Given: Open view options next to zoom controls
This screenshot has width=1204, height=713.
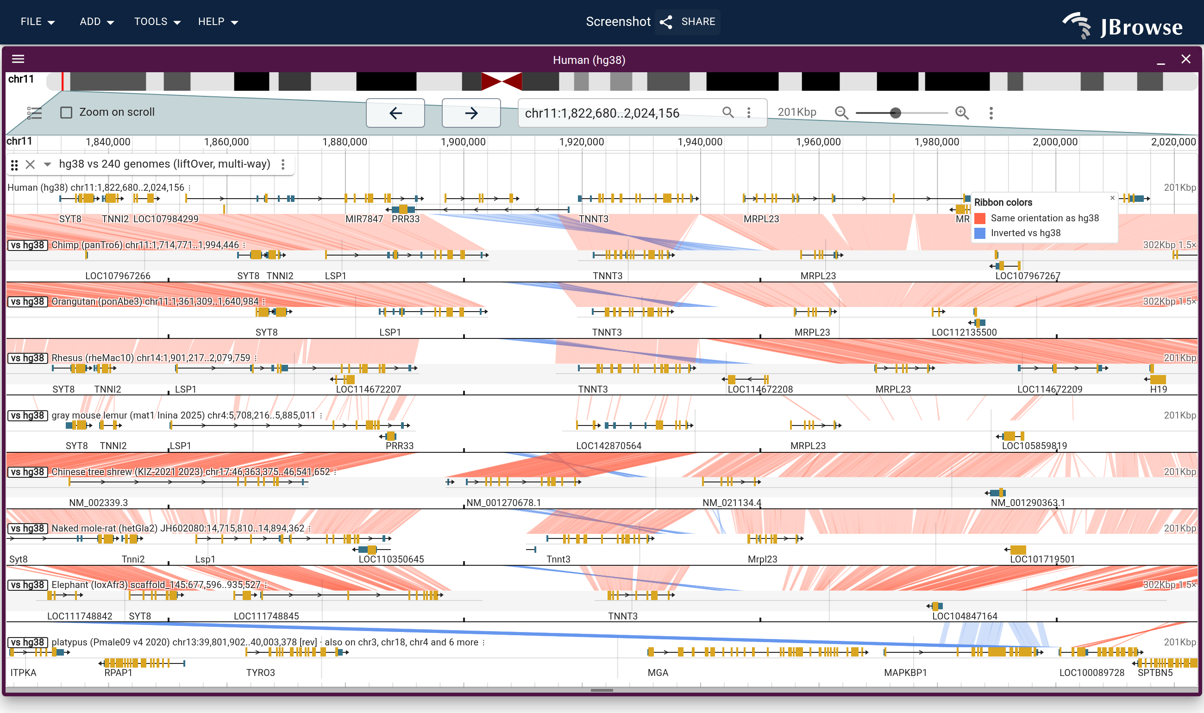Looking at the screenshot, I should [991, 113].
